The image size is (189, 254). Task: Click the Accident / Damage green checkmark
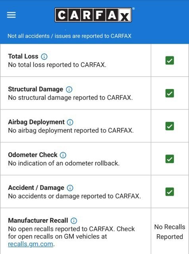[x=170, y=192]
